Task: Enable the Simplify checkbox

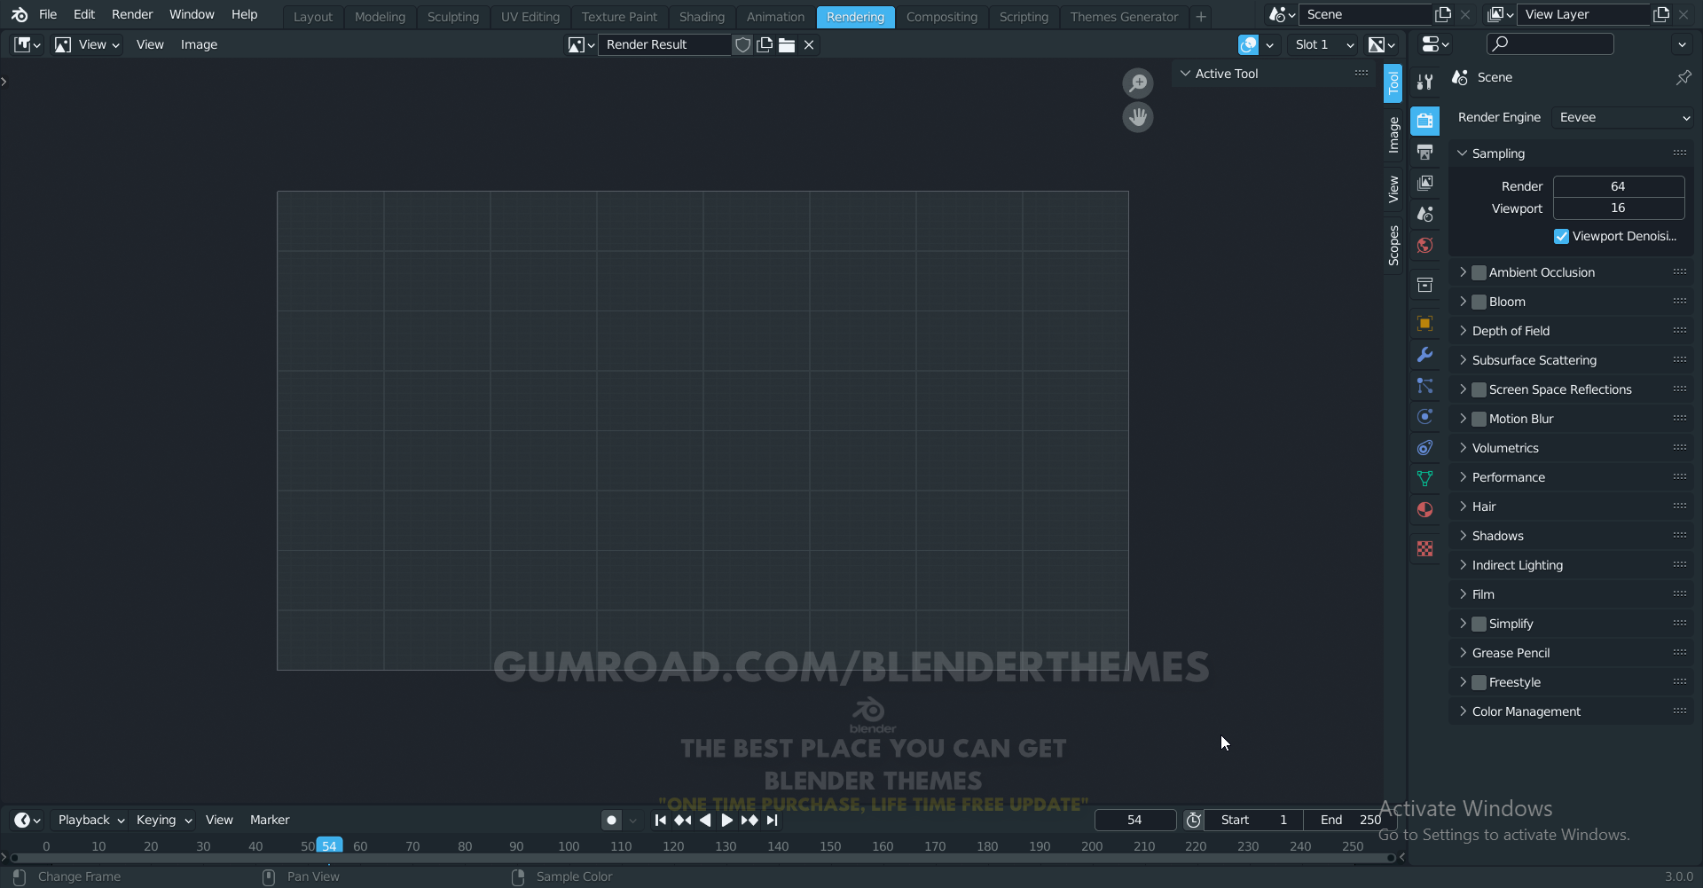Action: [1479, 625]
